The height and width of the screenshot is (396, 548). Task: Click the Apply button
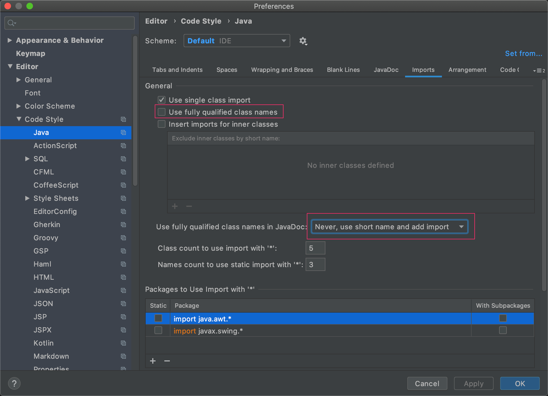pyautogui.click(x=474, y=383)
